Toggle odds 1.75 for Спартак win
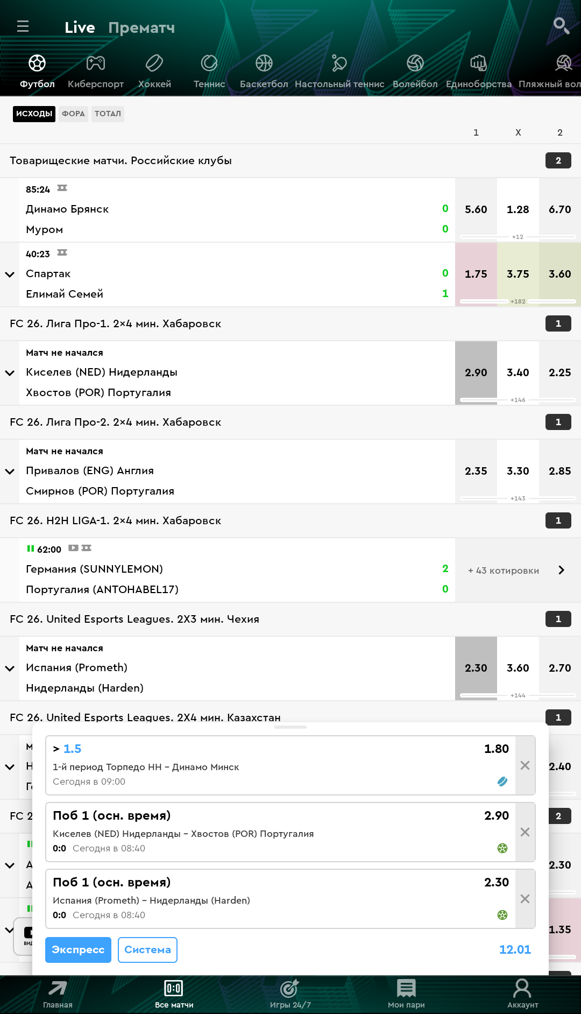 (476, 274)
